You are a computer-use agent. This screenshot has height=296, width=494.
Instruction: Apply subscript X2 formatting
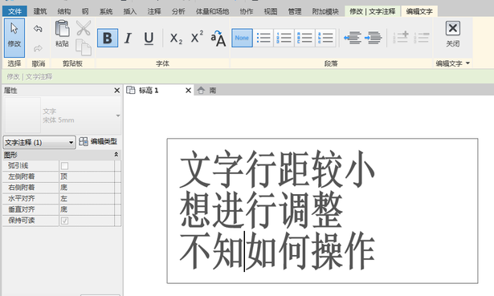click(x=176, y=38)
